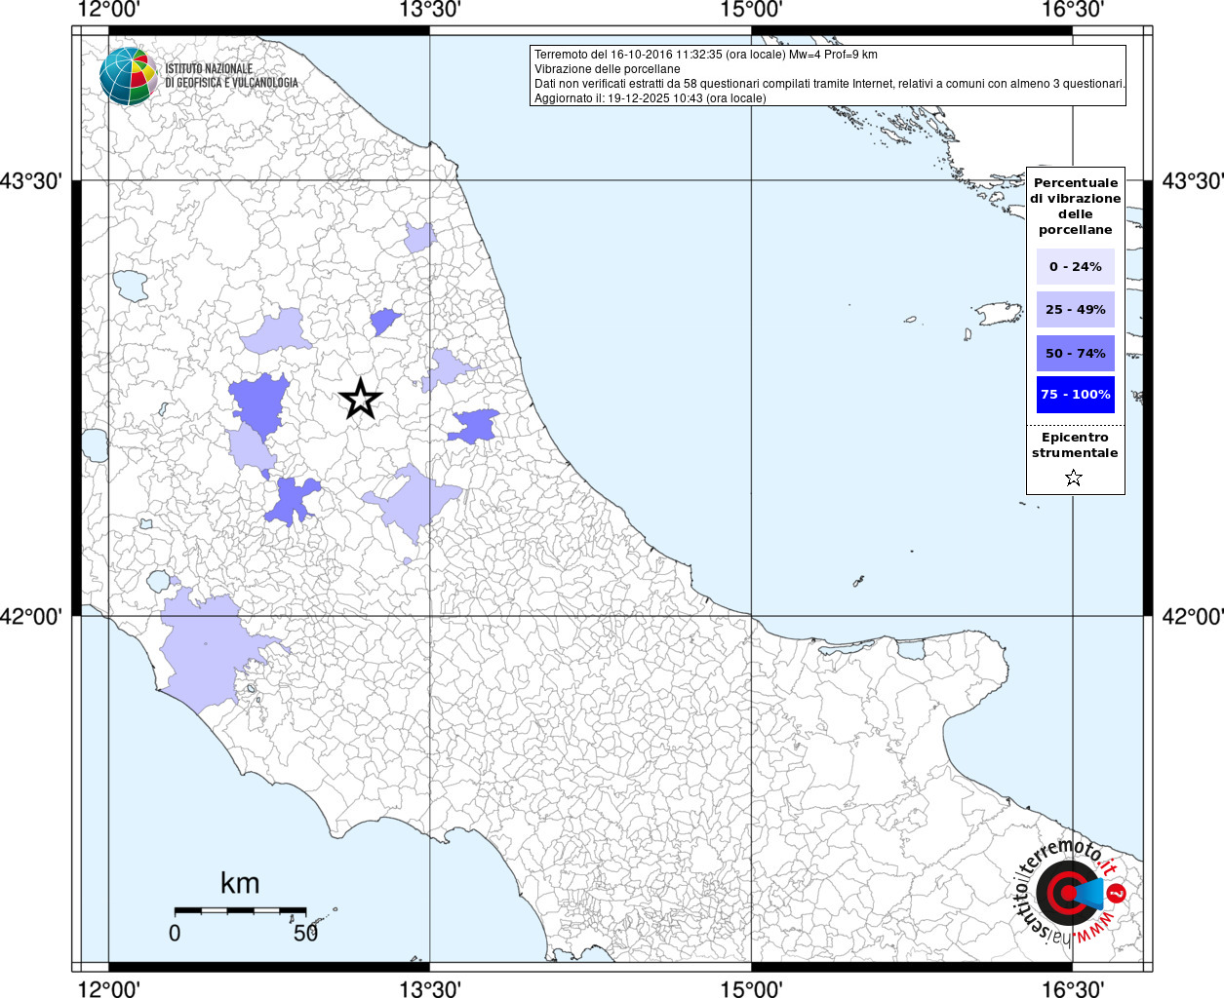Click the star symbol in the legend
The image size is (1224, 998).
(1074, 478)
